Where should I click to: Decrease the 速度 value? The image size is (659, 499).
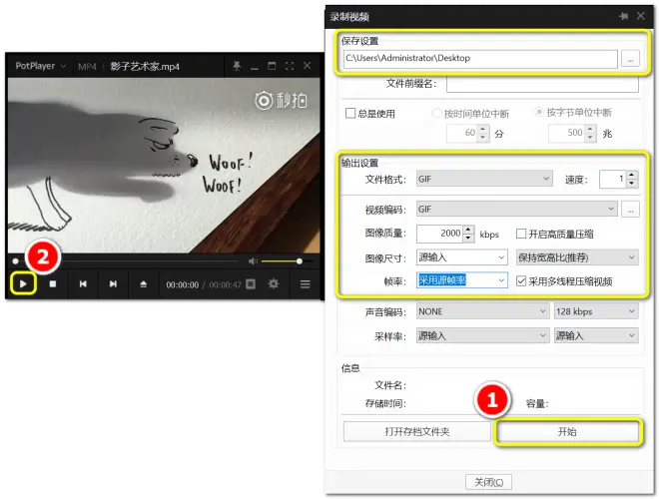(631, 184)
